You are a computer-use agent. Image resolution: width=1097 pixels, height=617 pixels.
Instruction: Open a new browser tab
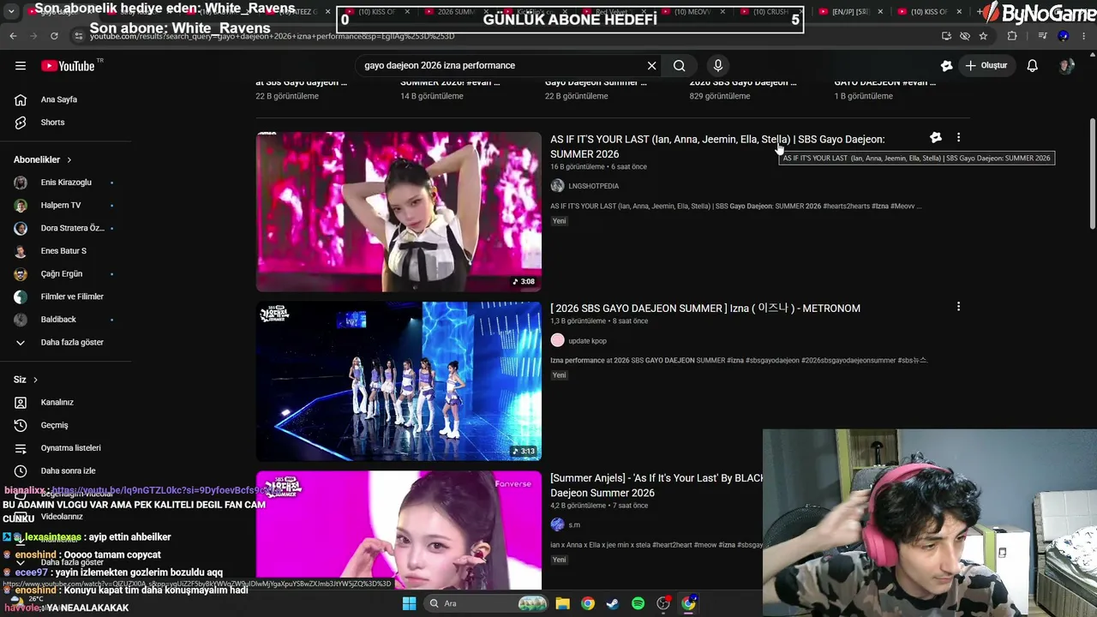980,12
